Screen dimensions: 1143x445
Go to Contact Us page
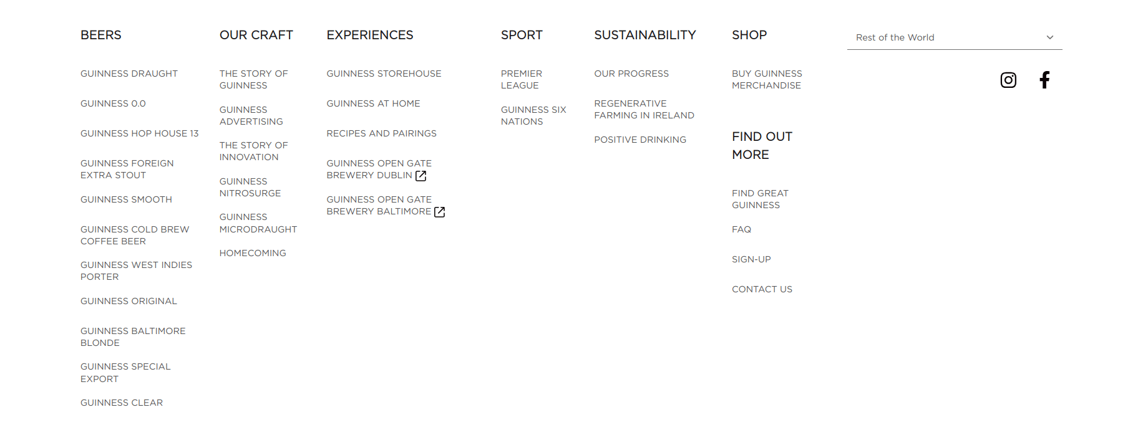click(762, 289)
